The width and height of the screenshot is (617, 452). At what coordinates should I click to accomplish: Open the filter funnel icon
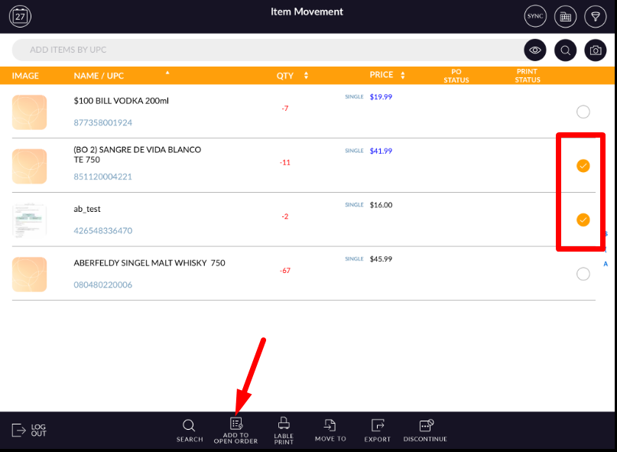pyautogui.click(x=595, y=16)
